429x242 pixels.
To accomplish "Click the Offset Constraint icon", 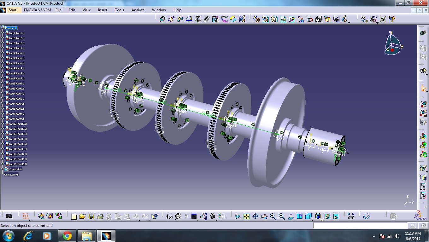I will (180, 19).
